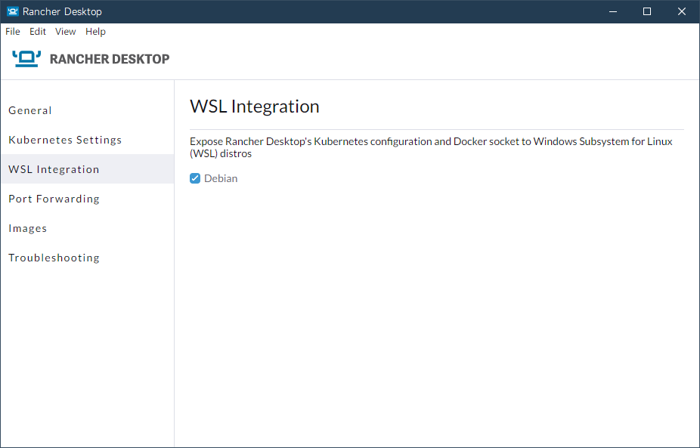Select WSL Integration in the sidebar
700x448 pixels.
pyautogui.click(x=54, y=169)
